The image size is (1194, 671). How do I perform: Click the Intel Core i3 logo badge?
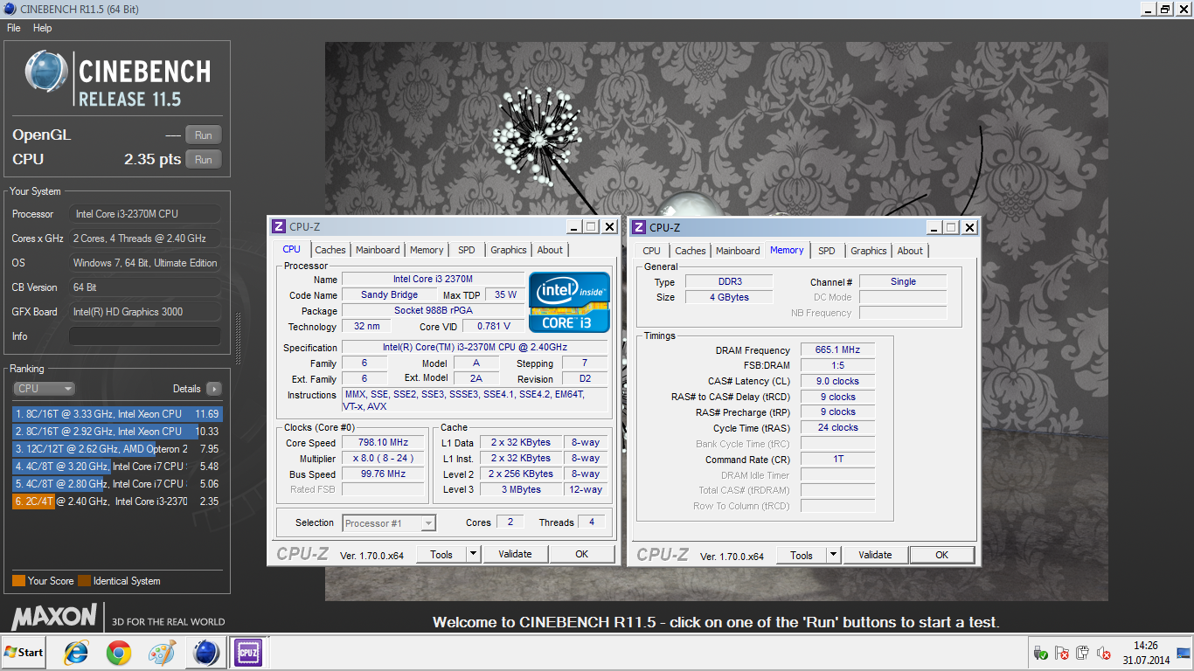pyautogui.click(x=569, y=301)
